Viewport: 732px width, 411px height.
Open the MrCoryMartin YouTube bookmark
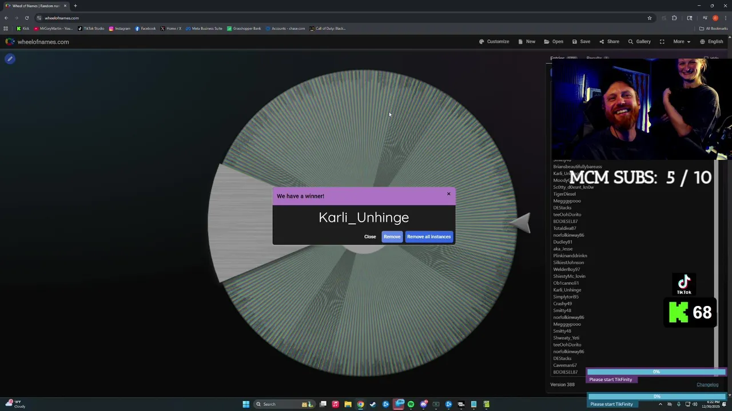pyautogui.click(x=53, y=29)
